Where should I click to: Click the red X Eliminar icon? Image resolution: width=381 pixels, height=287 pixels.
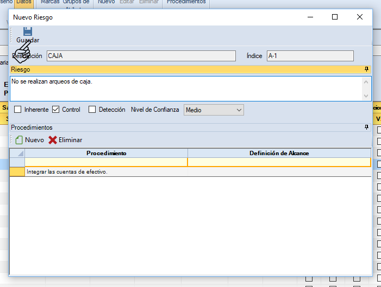[x=53, y=140]
